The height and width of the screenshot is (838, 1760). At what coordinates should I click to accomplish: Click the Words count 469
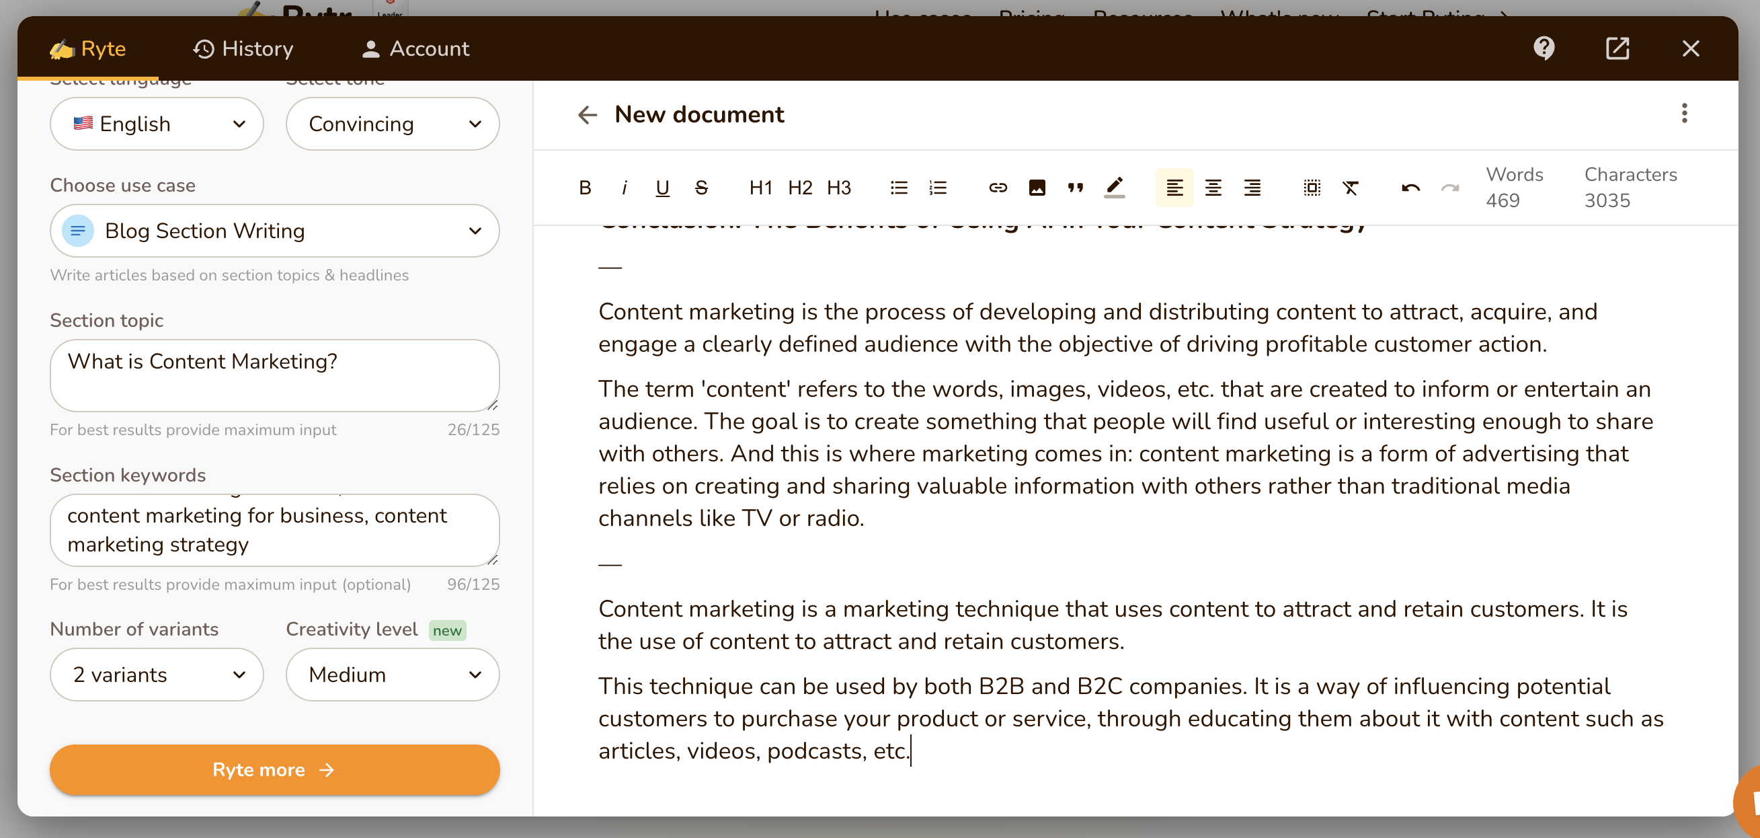1514,187
